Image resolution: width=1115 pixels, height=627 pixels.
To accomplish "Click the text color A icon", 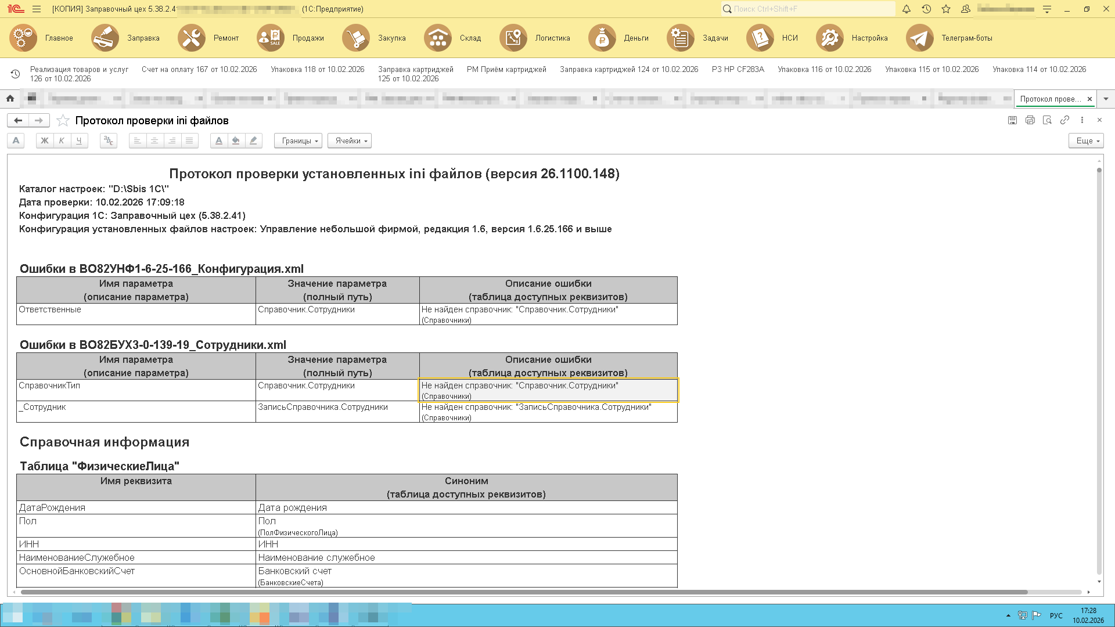I will coord(218,140).
